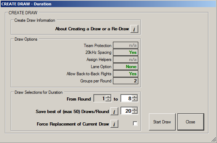Click 'About Creating a Draw or a Re-Draw' text
Screen dimensions: 217x143
coord(92,29)
